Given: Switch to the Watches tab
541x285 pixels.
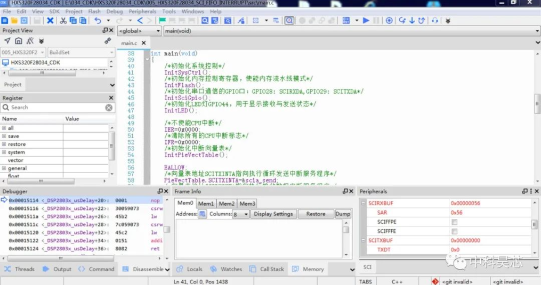Looking at the screenshot, I should click(x=227, y=269).
